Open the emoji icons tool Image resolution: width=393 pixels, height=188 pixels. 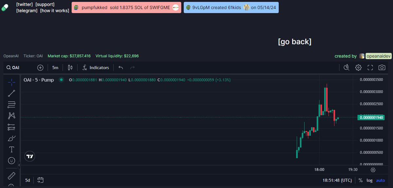(11, 161)
